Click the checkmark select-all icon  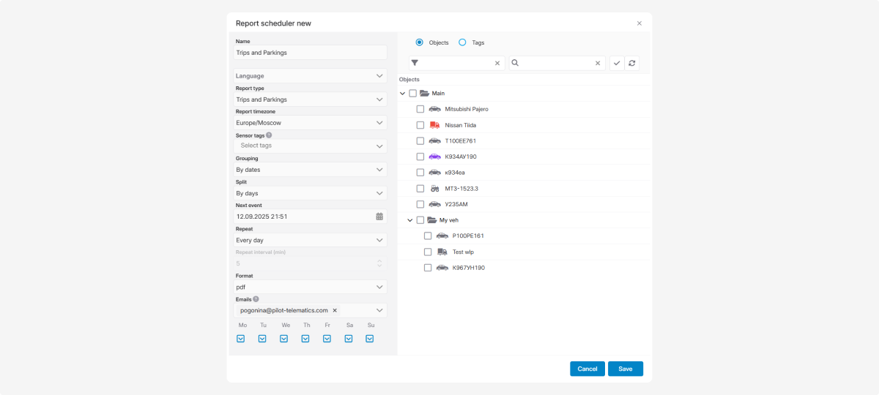[617, 64]
